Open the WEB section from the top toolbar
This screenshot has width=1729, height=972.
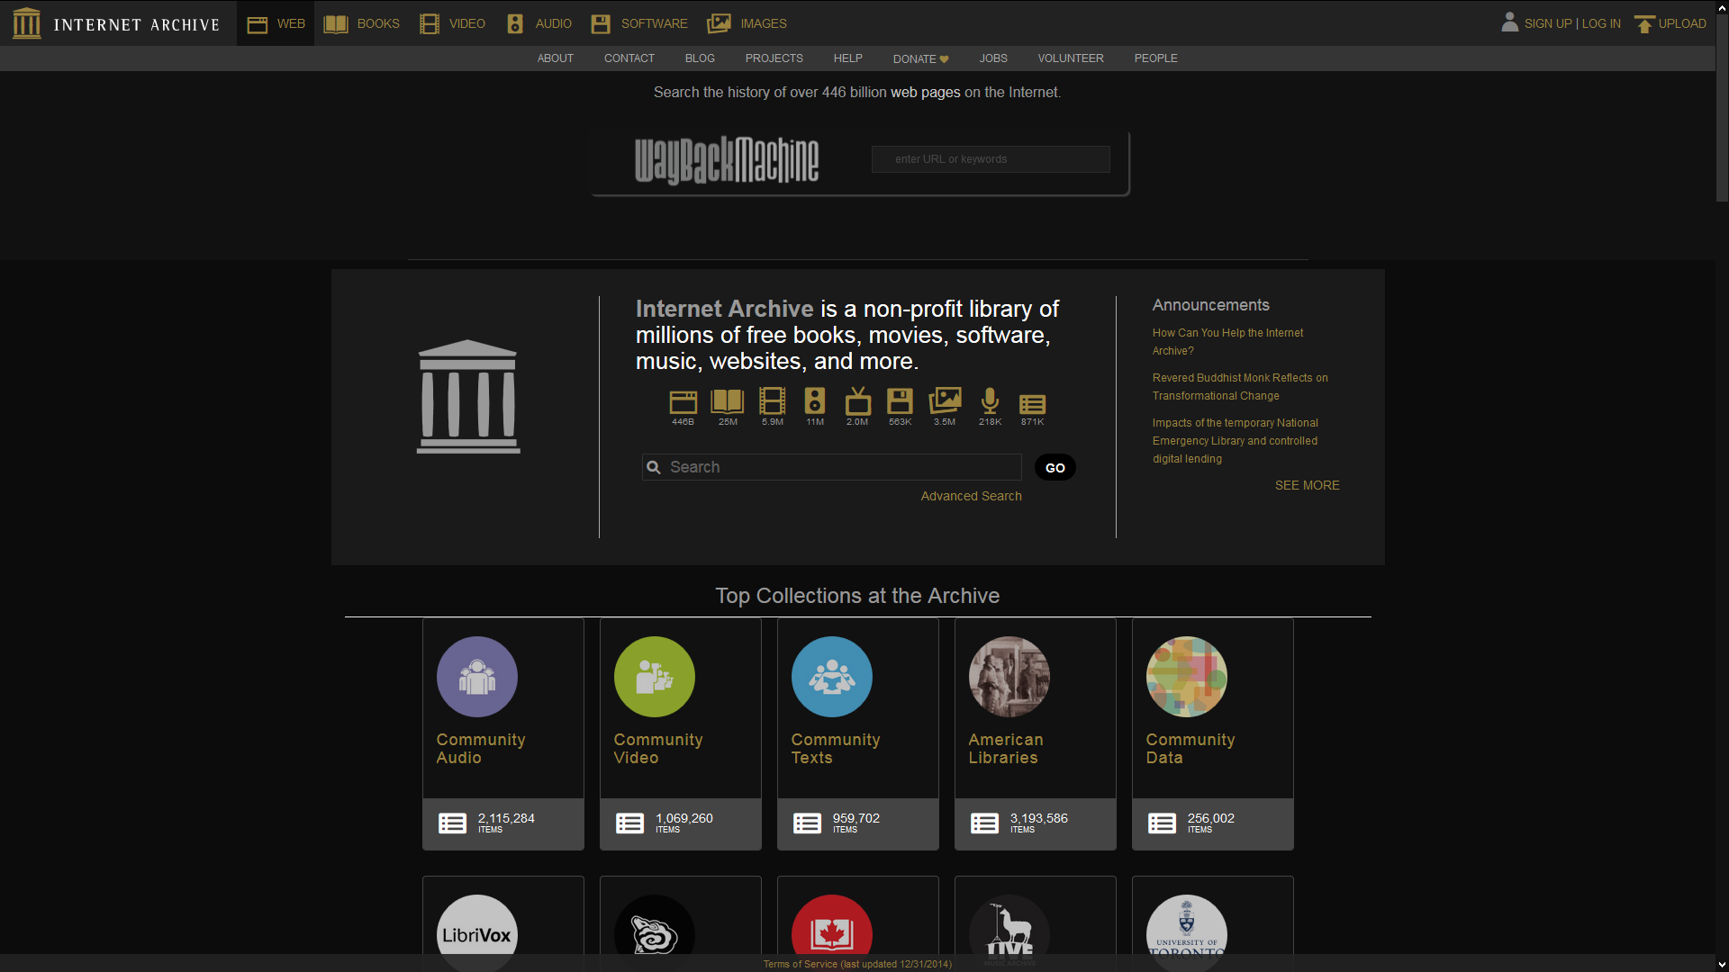coord(258,23)
